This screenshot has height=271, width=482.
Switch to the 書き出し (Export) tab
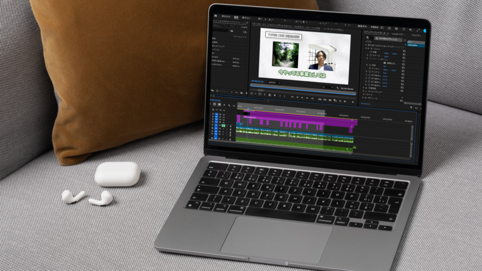(247, 18)
